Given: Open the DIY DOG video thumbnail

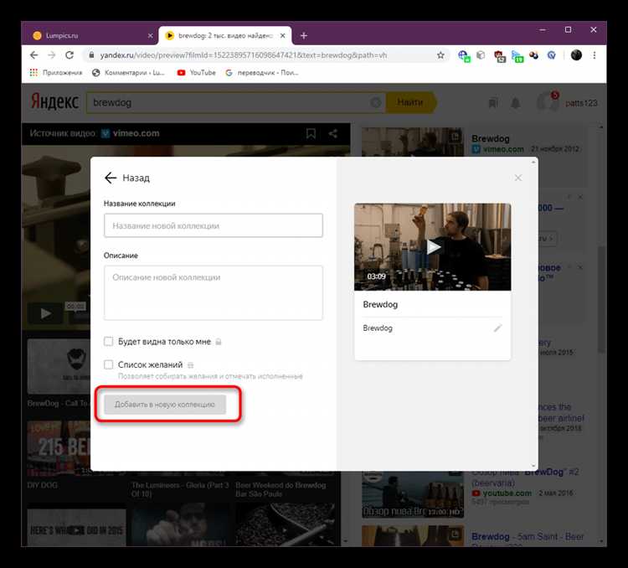Looking at the screenshot, I should [x=59, y=448].
